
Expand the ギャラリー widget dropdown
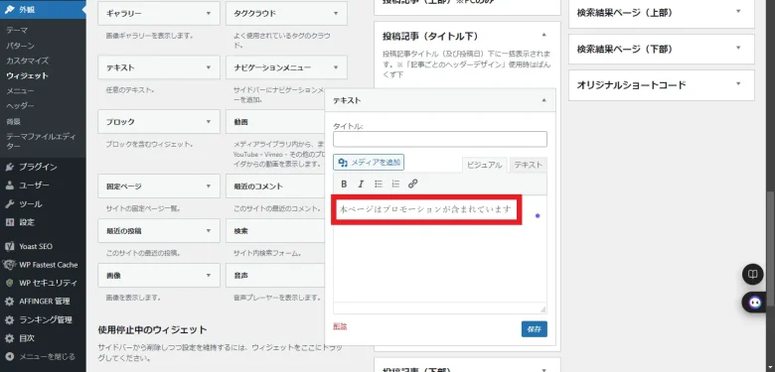[209, 13]
